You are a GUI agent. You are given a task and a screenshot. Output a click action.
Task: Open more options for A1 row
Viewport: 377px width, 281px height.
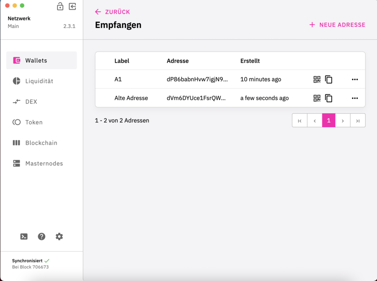(x=355, y=80)
